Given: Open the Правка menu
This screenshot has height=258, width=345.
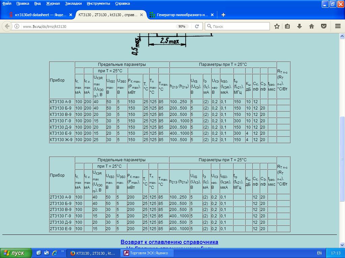Looking at the screenshot, I should click(x=23, y=3).
